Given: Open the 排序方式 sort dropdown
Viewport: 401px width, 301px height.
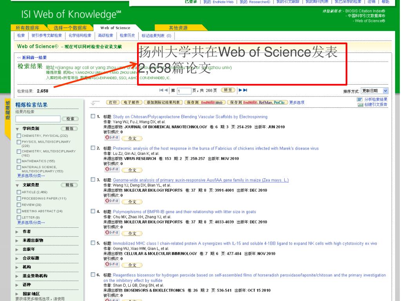Looking at the screenshot, I should [374, 91].
